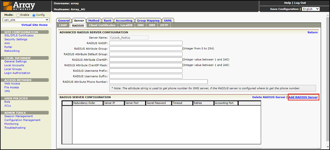Image resolution: width=330 pixels, height=150 pixels.
Task: Open the Client Certificates sub-tab
Action: tap(102, 25)
